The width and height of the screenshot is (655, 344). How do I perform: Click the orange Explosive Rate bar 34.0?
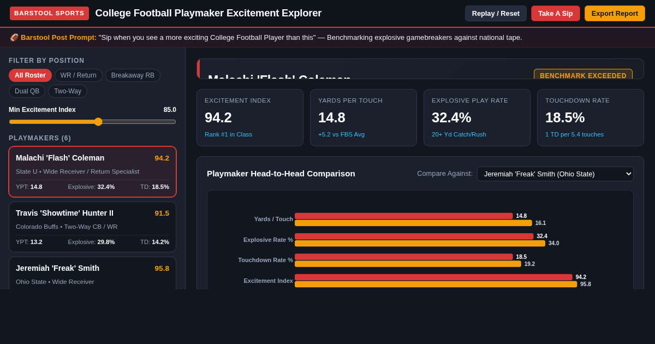tap(420, 244)
